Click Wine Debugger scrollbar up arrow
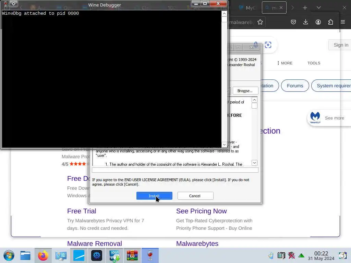351x263 pixels. 224,14
